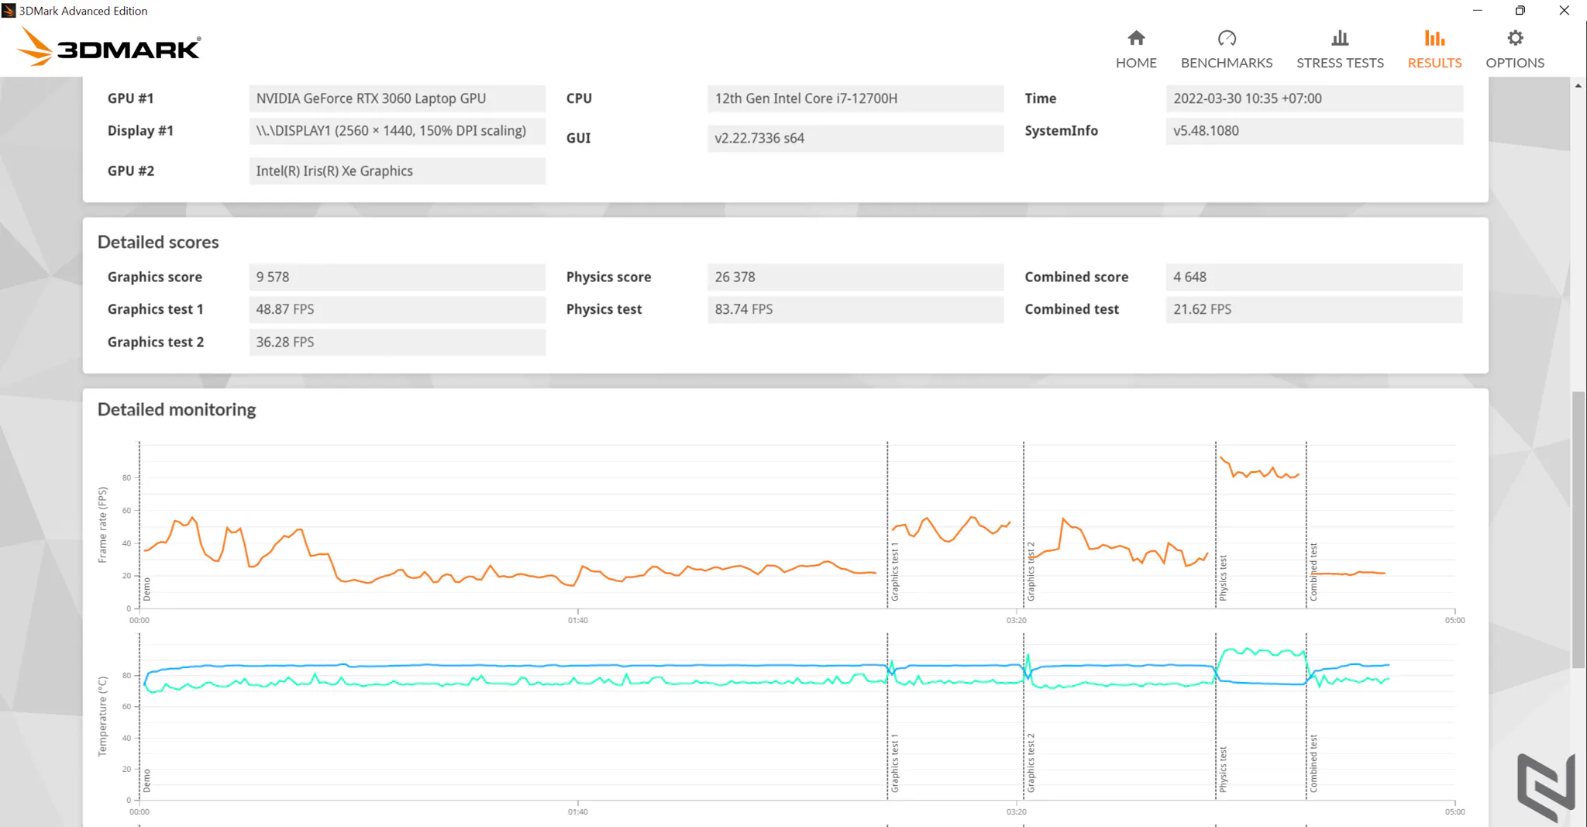Click the Detailed monitoring heading

point(177,409)
